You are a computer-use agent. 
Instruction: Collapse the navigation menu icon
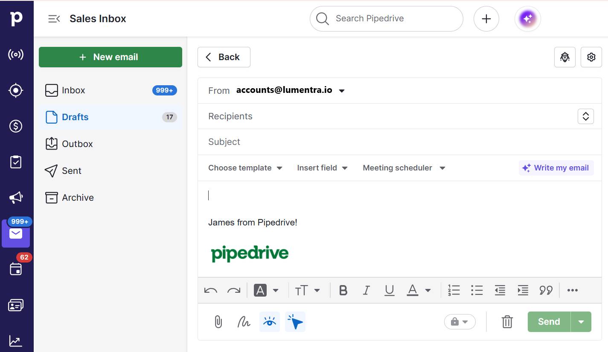click(x=54, y=19)
